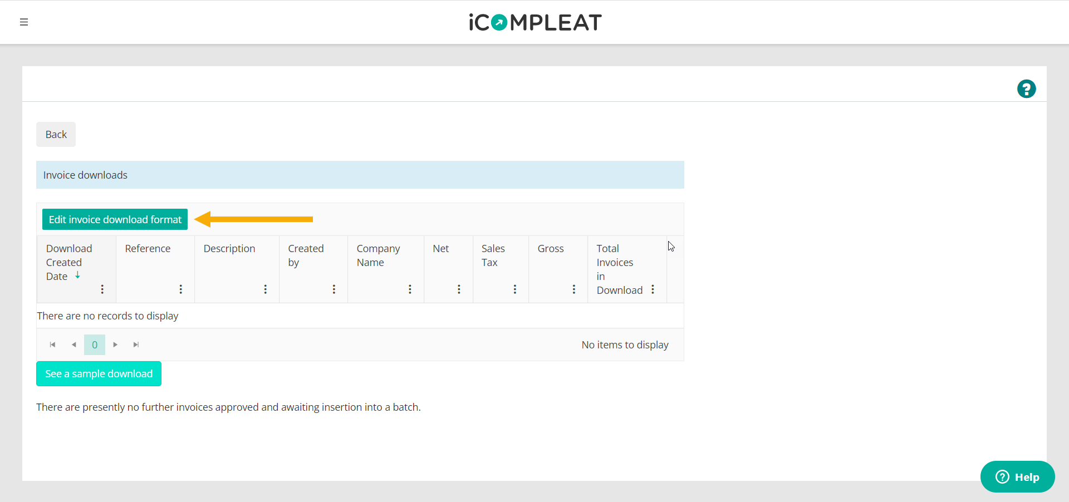
Task: Open Download Created Date column menu
Action: click(x=102, y=289)
